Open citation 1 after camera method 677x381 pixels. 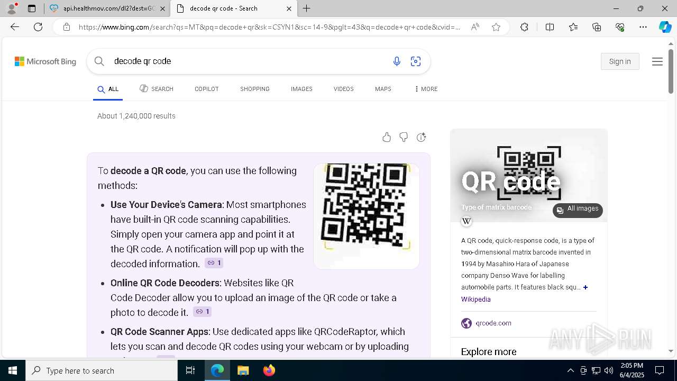[x=214, y=263]
